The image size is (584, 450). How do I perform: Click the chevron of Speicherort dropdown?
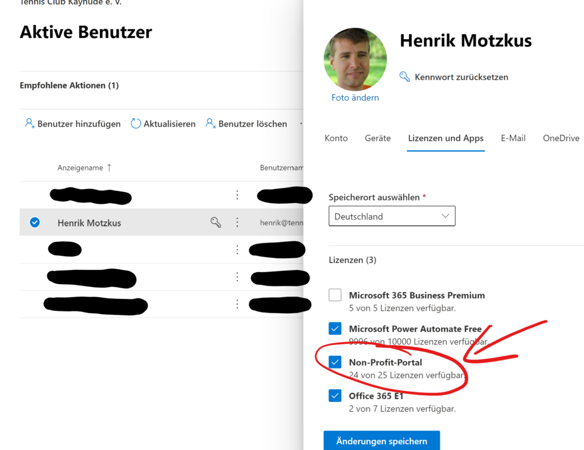coord(445,216)
